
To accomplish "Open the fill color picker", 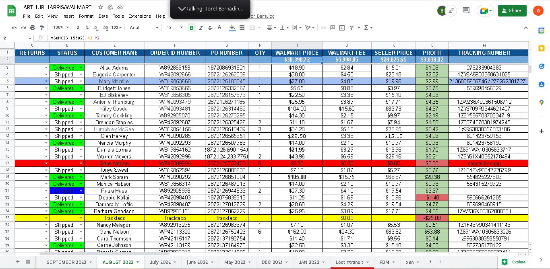I will tap(232, 28).
